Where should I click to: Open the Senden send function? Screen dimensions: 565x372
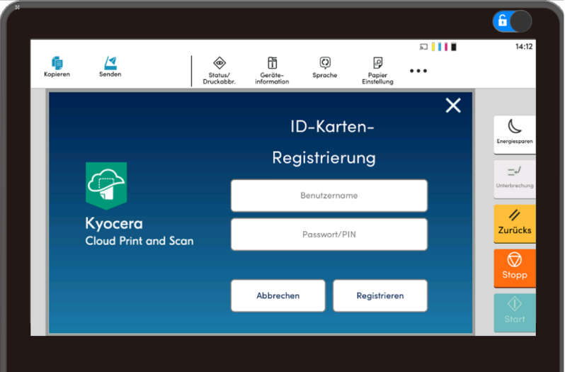pos(110,67)
